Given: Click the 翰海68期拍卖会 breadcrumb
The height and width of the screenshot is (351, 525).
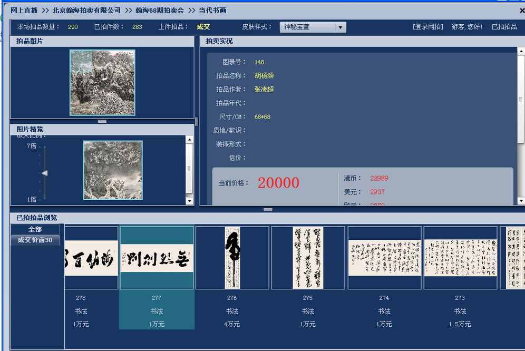Looking at the screenshot, I should [159, 11].
